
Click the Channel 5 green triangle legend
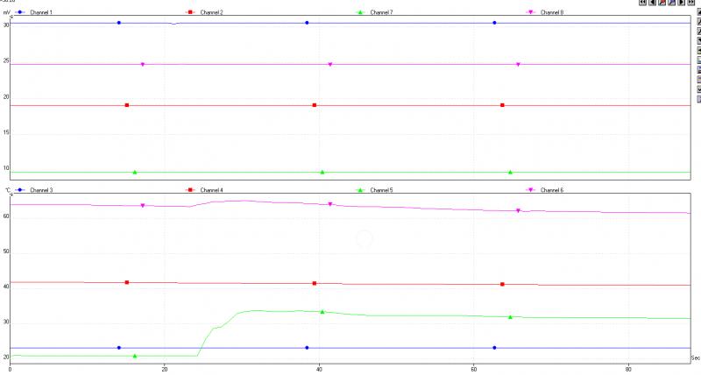pyautogui.click(x=360, y=190)
